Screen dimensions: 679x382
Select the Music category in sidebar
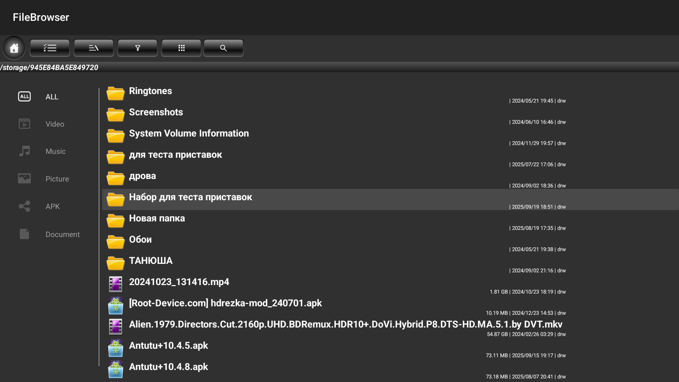click(x=55, y=151)
